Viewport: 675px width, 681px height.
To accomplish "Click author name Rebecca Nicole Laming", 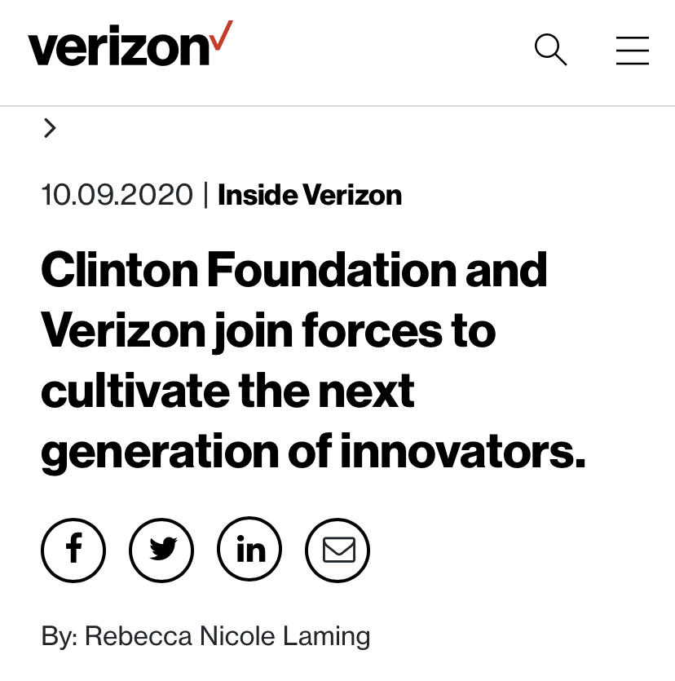I will (227, 635).
